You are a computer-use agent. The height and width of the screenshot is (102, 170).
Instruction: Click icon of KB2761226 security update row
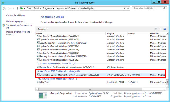38,43
